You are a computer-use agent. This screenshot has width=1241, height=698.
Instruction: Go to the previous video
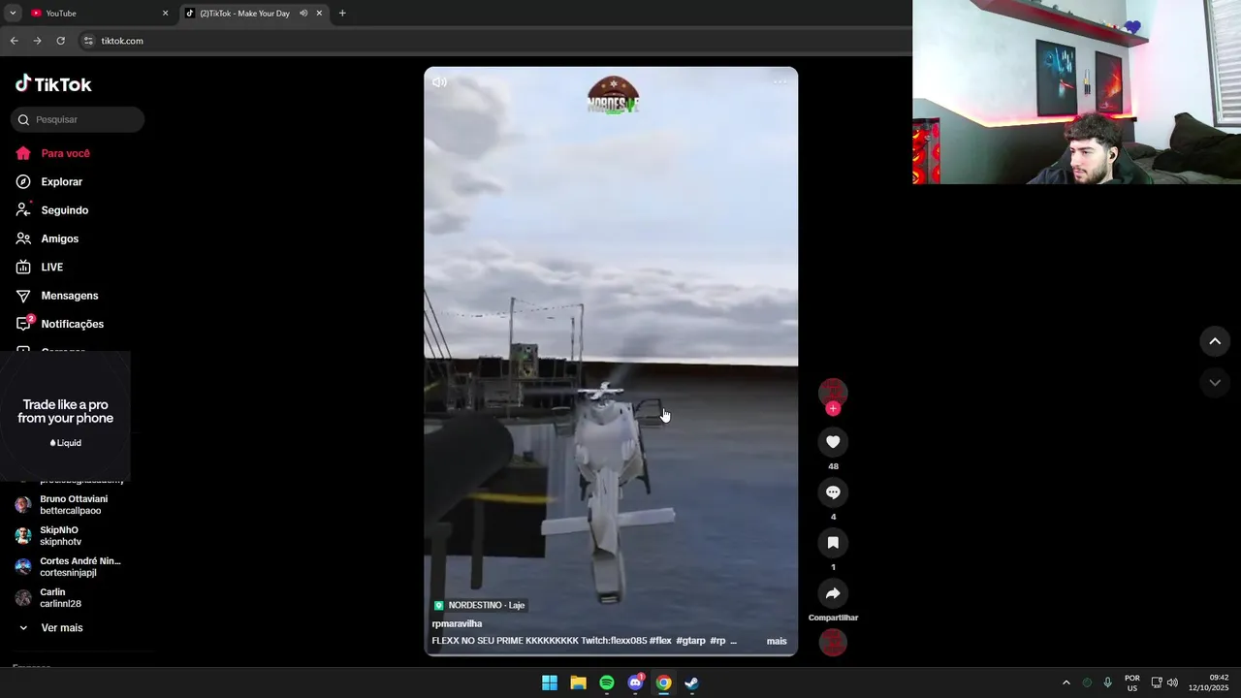pos(1215,341)
